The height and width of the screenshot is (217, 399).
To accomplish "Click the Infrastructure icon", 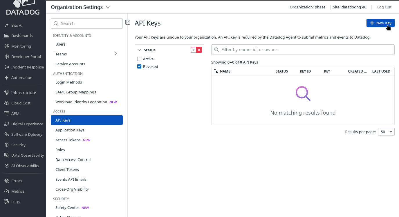I will coord(7,93).
